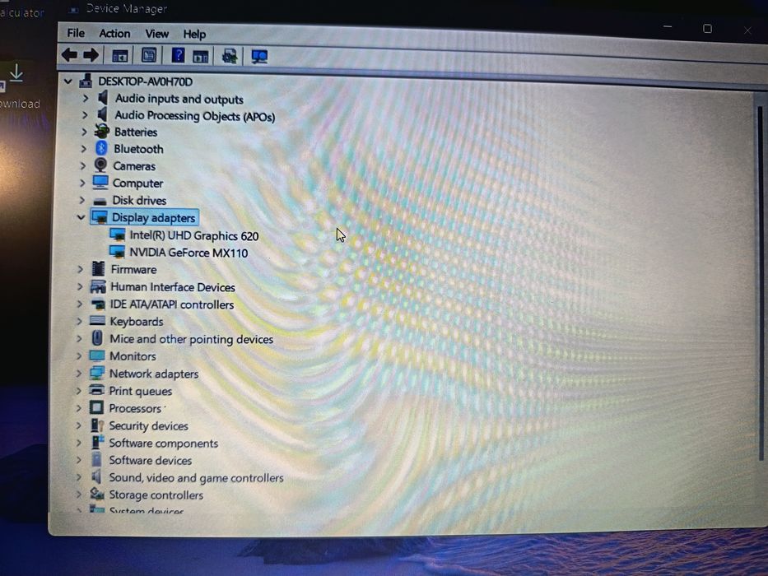Expand the Bluetooth category arrow
Screen dimensions: 768x576
(x=84, y=148)
